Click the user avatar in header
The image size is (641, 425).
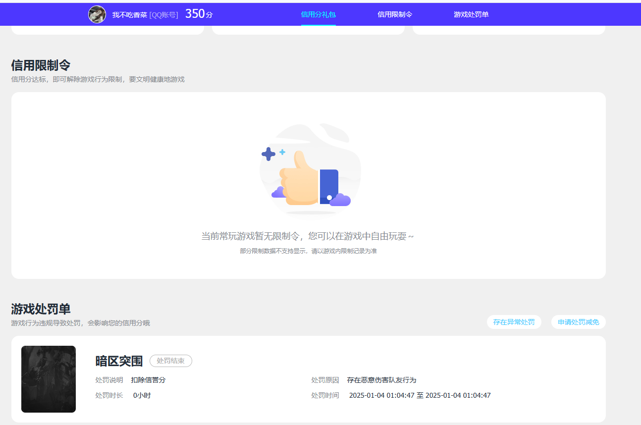[97, 14]
